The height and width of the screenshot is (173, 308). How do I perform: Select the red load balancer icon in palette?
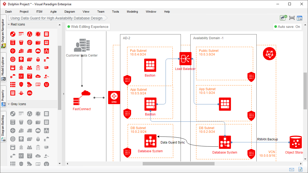click(21, 76)
